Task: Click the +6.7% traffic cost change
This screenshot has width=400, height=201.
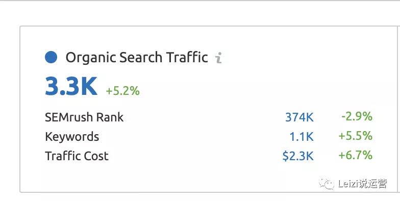Action: click(x=355, y=155)
